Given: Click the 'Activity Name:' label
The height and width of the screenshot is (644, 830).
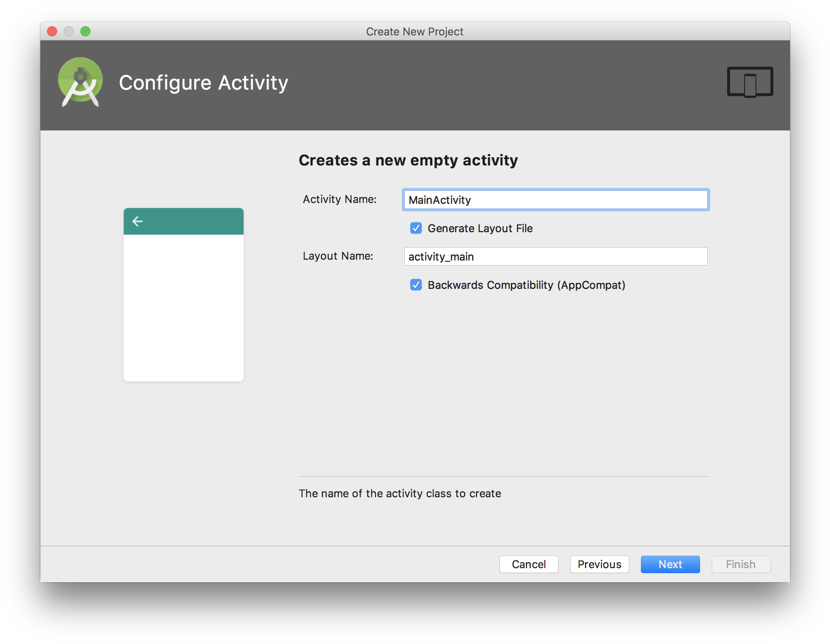Looking at the screenshot, I should (x=339, y=199).
